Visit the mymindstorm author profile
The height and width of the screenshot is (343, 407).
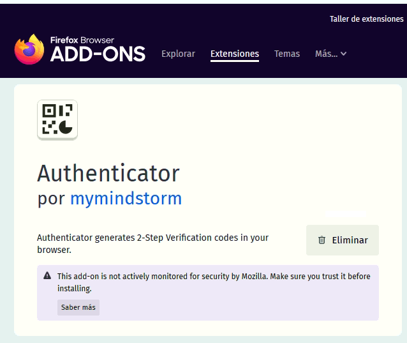(x=126, y=199)
